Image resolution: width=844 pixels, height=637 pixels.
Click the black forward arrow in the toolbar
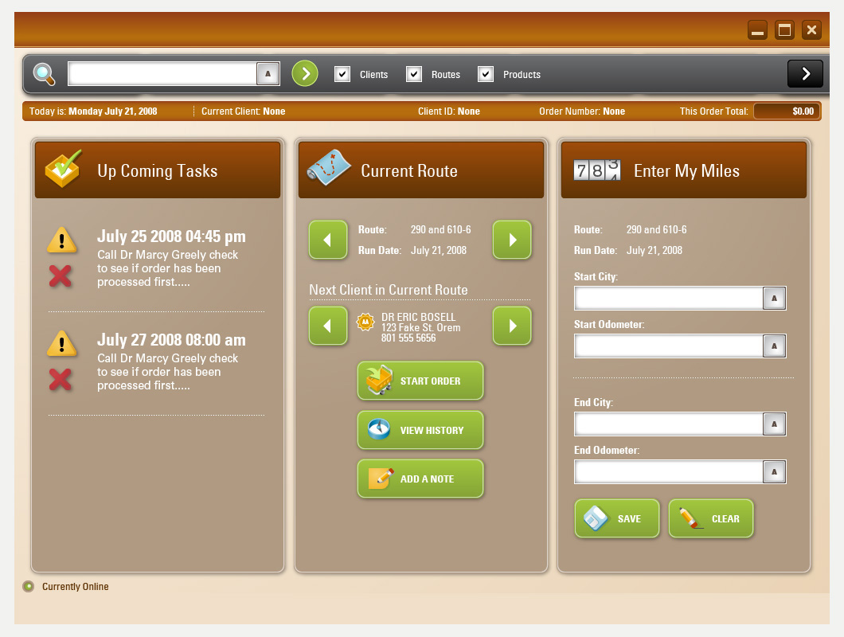[805, 74]
